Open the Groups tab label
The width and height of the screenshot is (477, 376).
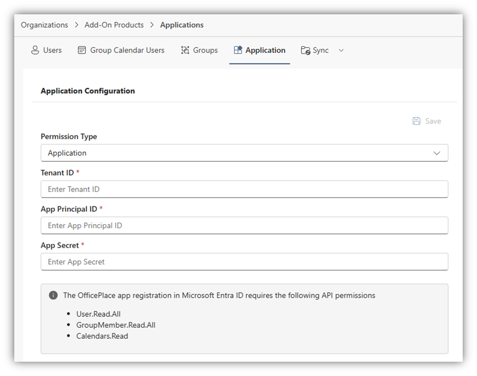click(205, 50)
